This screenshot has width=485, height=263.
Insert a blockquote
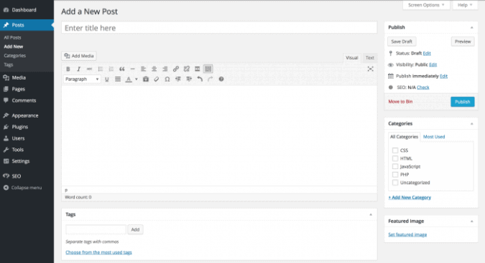click(x=122, y=69)
